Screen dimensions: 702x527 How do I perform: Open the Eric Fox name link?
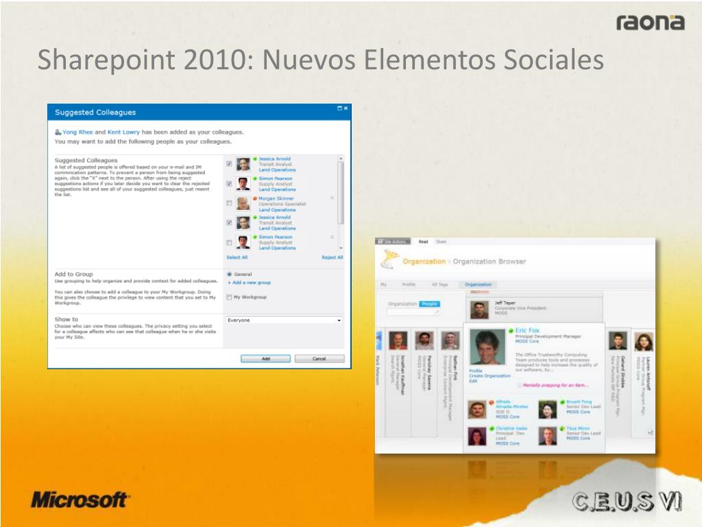(527, 330)
